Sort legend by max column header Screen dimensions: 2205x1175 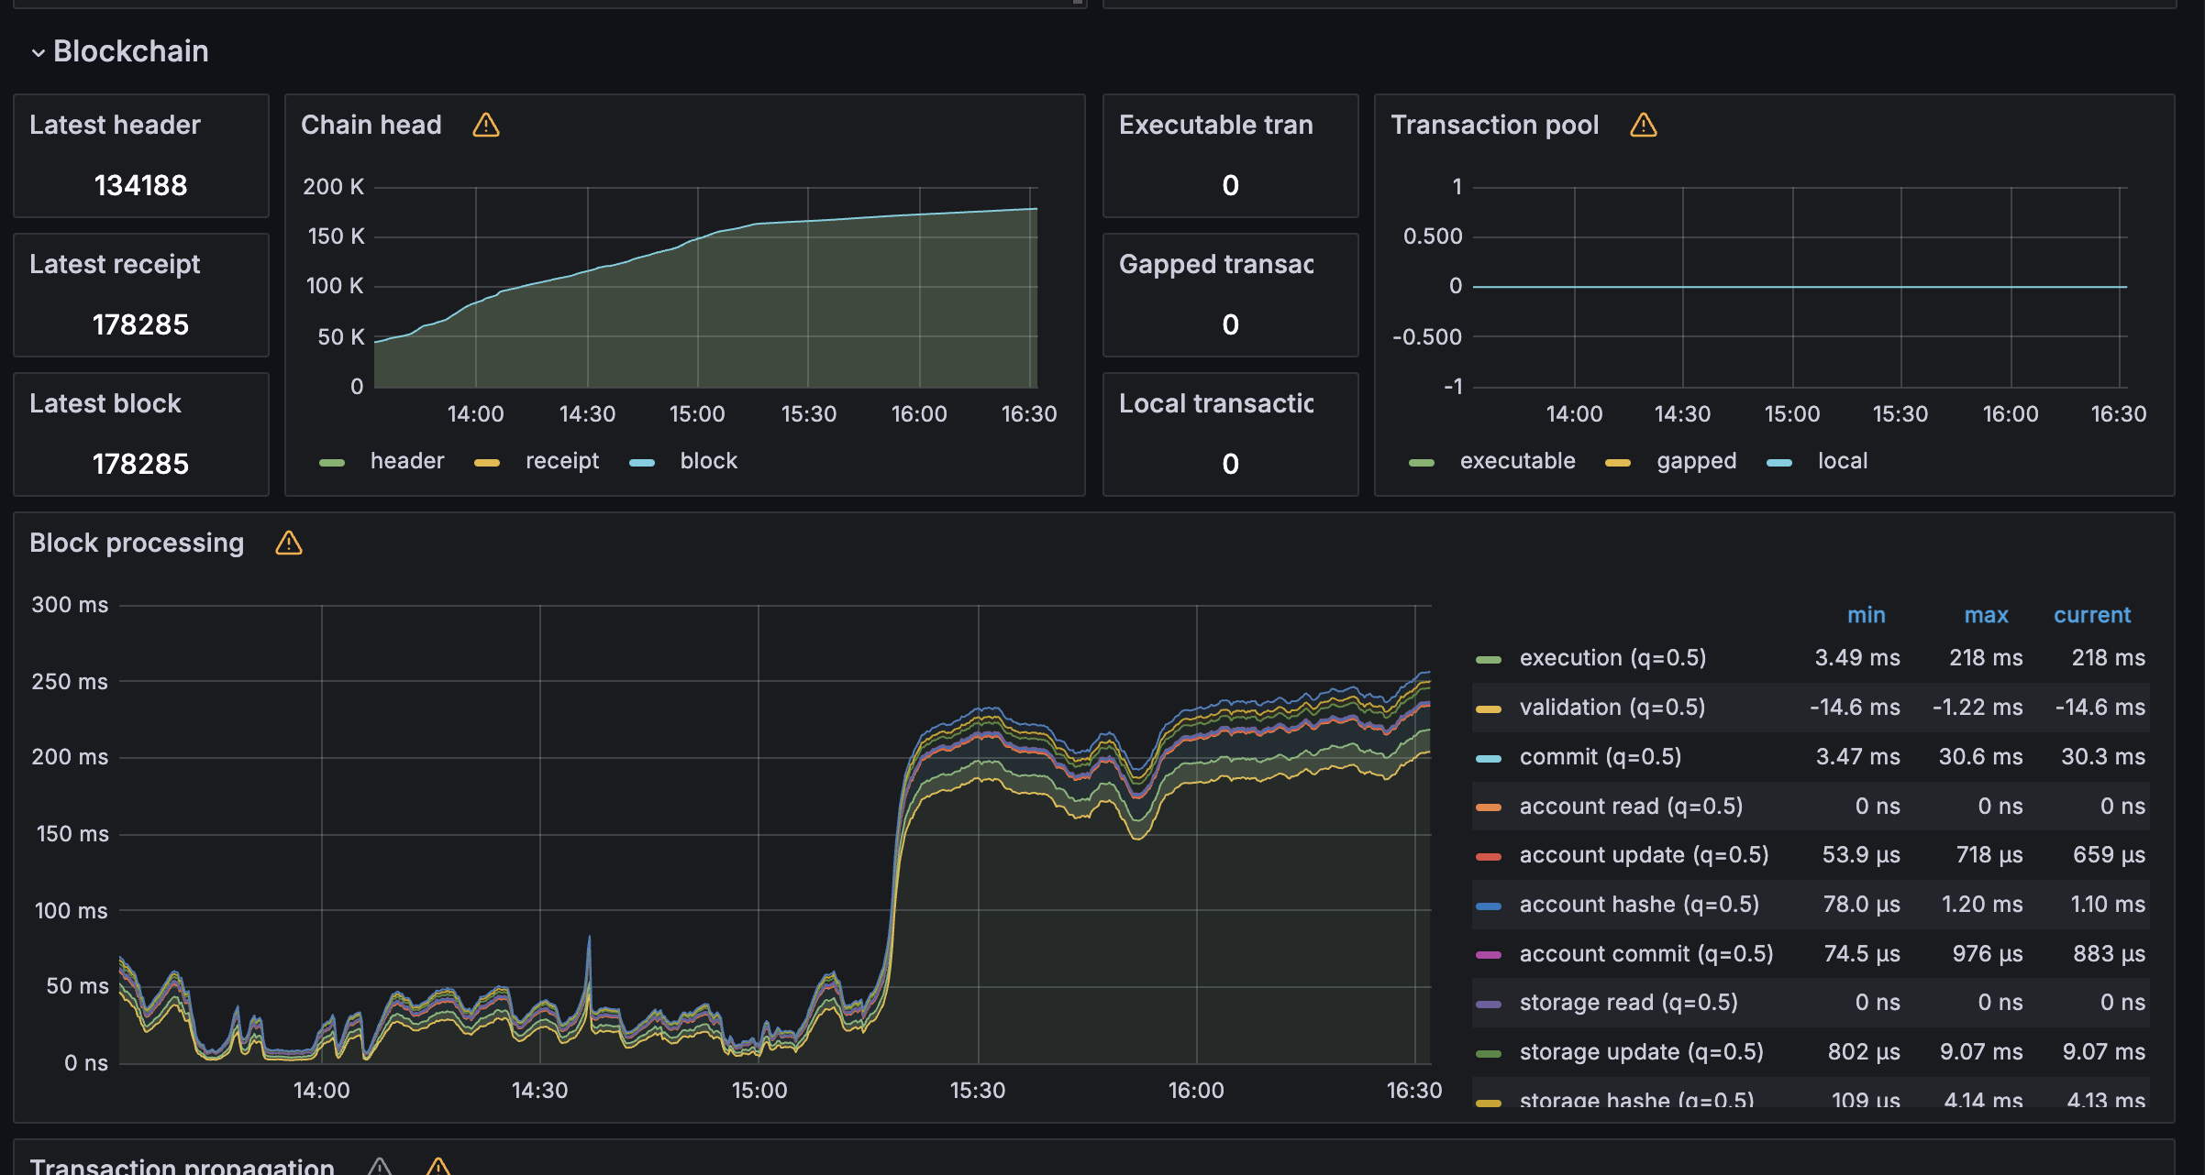1986,615
